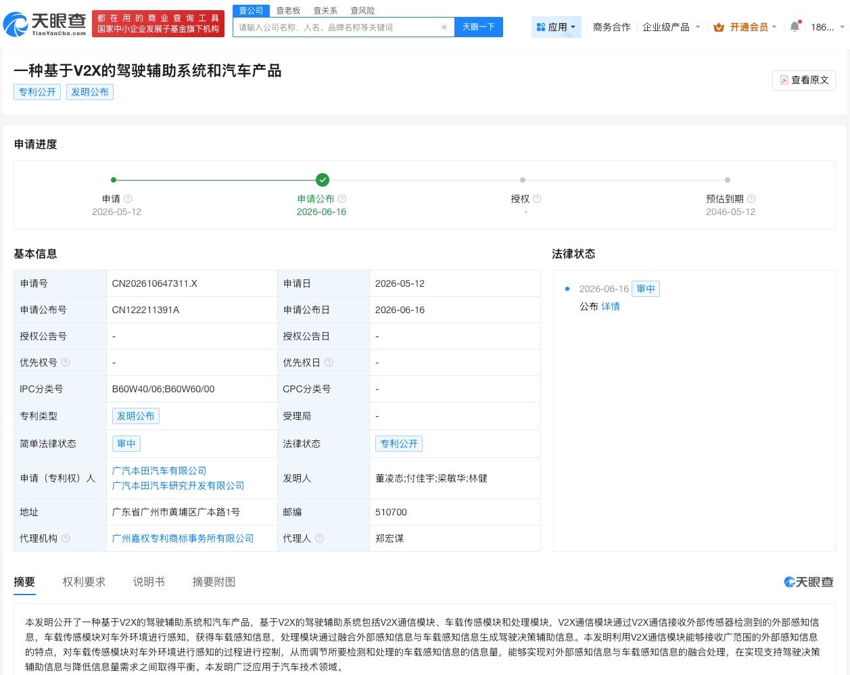Click help icon next to 预估到期
The height and width of the screenshot is (675, 850).
click(x=751, y=199)
